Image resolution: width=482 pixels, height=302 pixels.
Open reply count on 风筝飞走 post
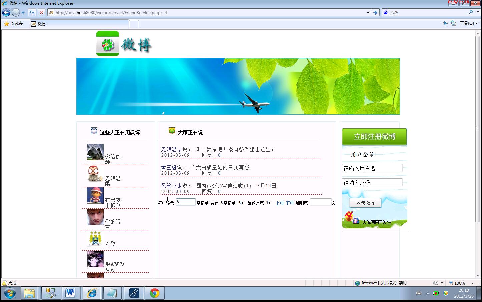(x=219, y=191)
